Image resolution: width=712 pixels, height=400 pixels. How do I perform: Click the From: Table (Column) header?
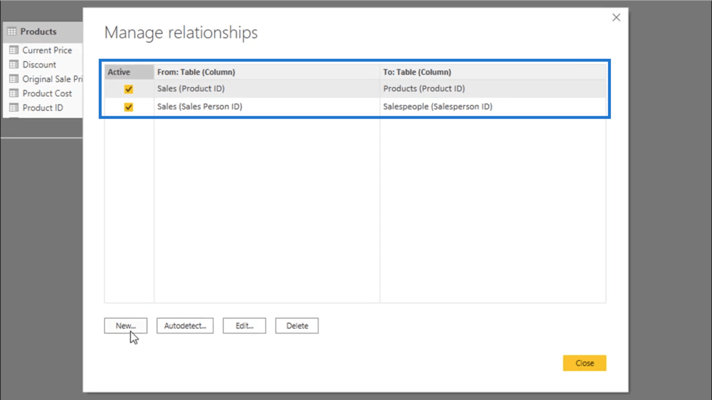(267, 72)
